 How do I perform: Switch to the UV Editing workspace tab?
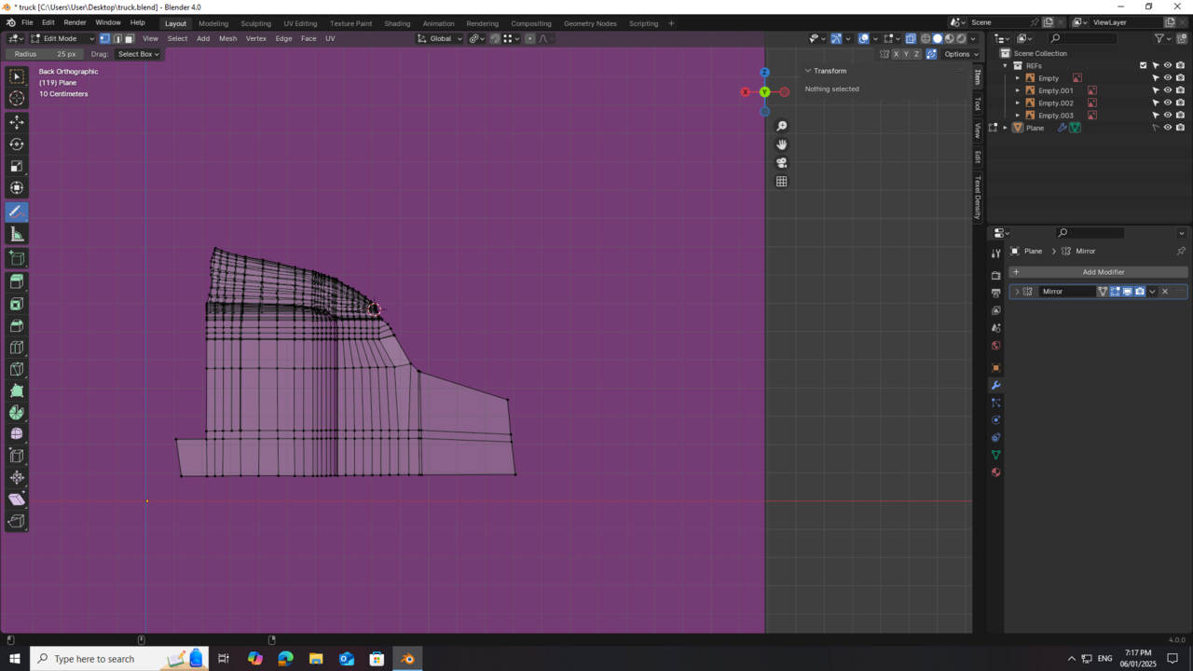[300, 23]
